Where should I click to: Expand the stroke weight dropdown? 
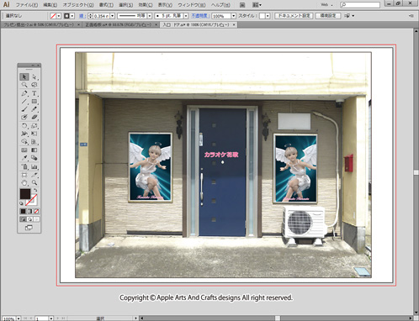[113, 16]
